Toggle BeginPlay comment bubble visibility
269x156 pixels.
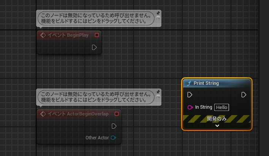coord(158,17)
